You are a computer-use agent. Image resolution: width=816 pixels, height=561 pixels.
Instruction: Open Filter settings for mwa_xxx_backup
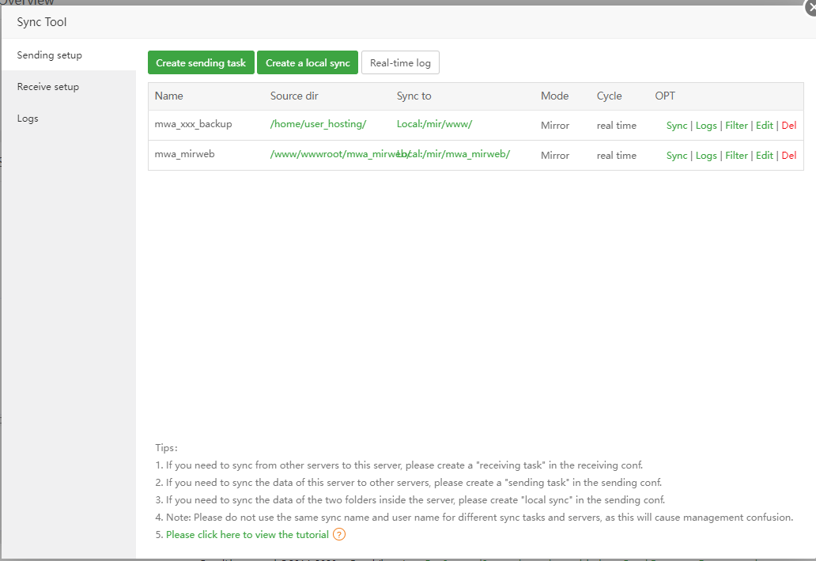pyautogui.click(x=736, y=125)
